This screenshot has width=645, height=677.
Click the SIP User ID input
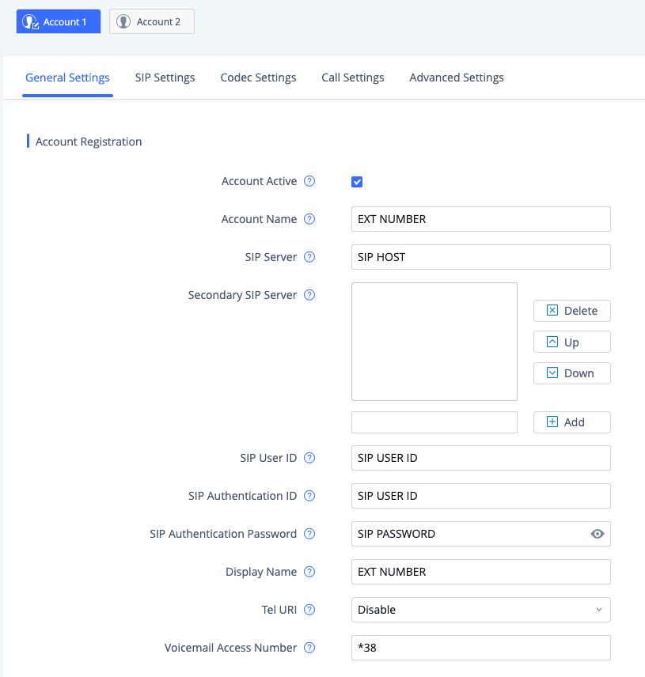tap(481, 458)
